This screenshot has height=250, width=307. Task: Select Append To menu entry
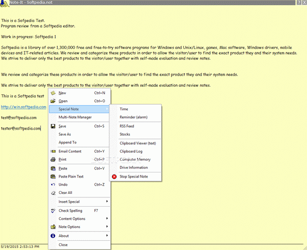coord(79,142)
